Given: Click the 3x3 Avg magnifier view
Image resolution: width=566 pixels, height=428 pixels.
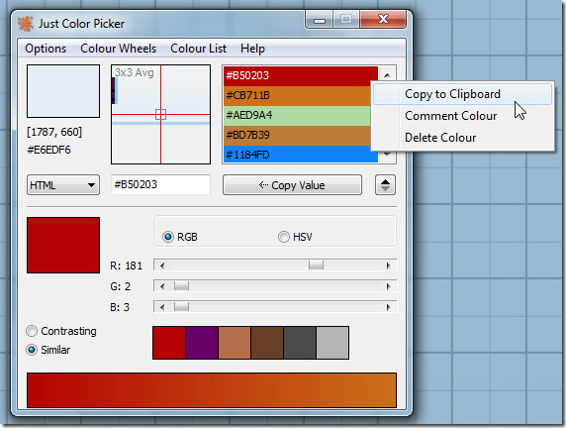Looking at the screenshot, I should click(160, 114).
